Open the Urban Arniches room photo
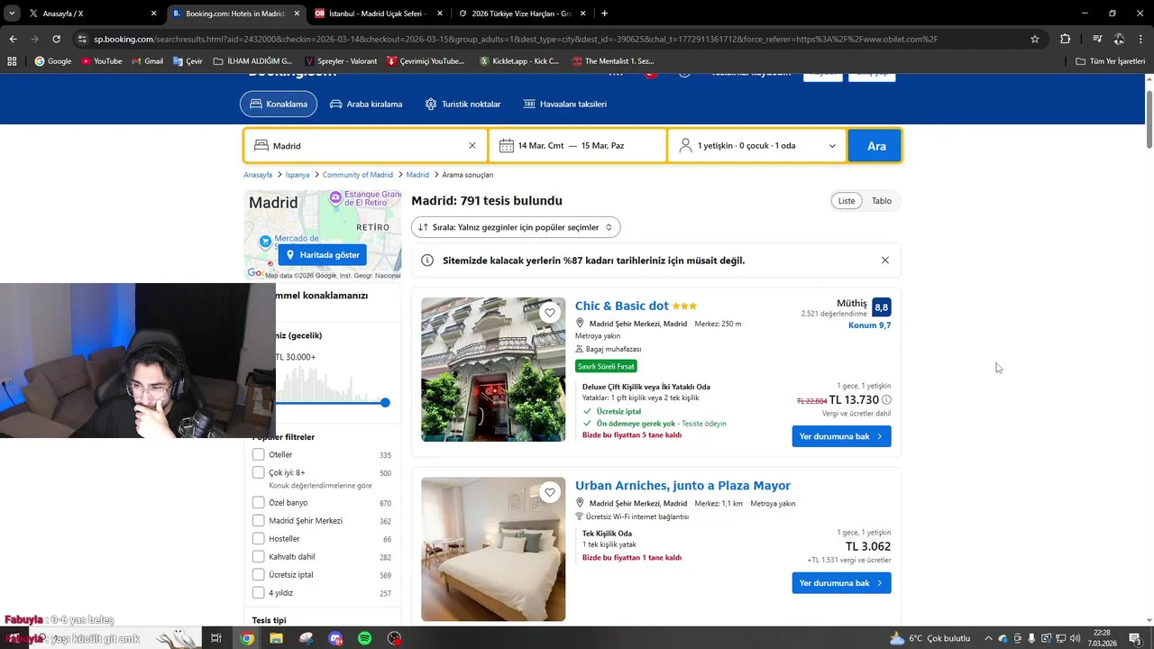 coord(493,549)
